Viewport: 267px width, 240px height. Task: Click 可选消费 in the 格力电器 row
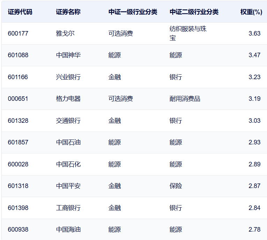click(x=120, y=99)
